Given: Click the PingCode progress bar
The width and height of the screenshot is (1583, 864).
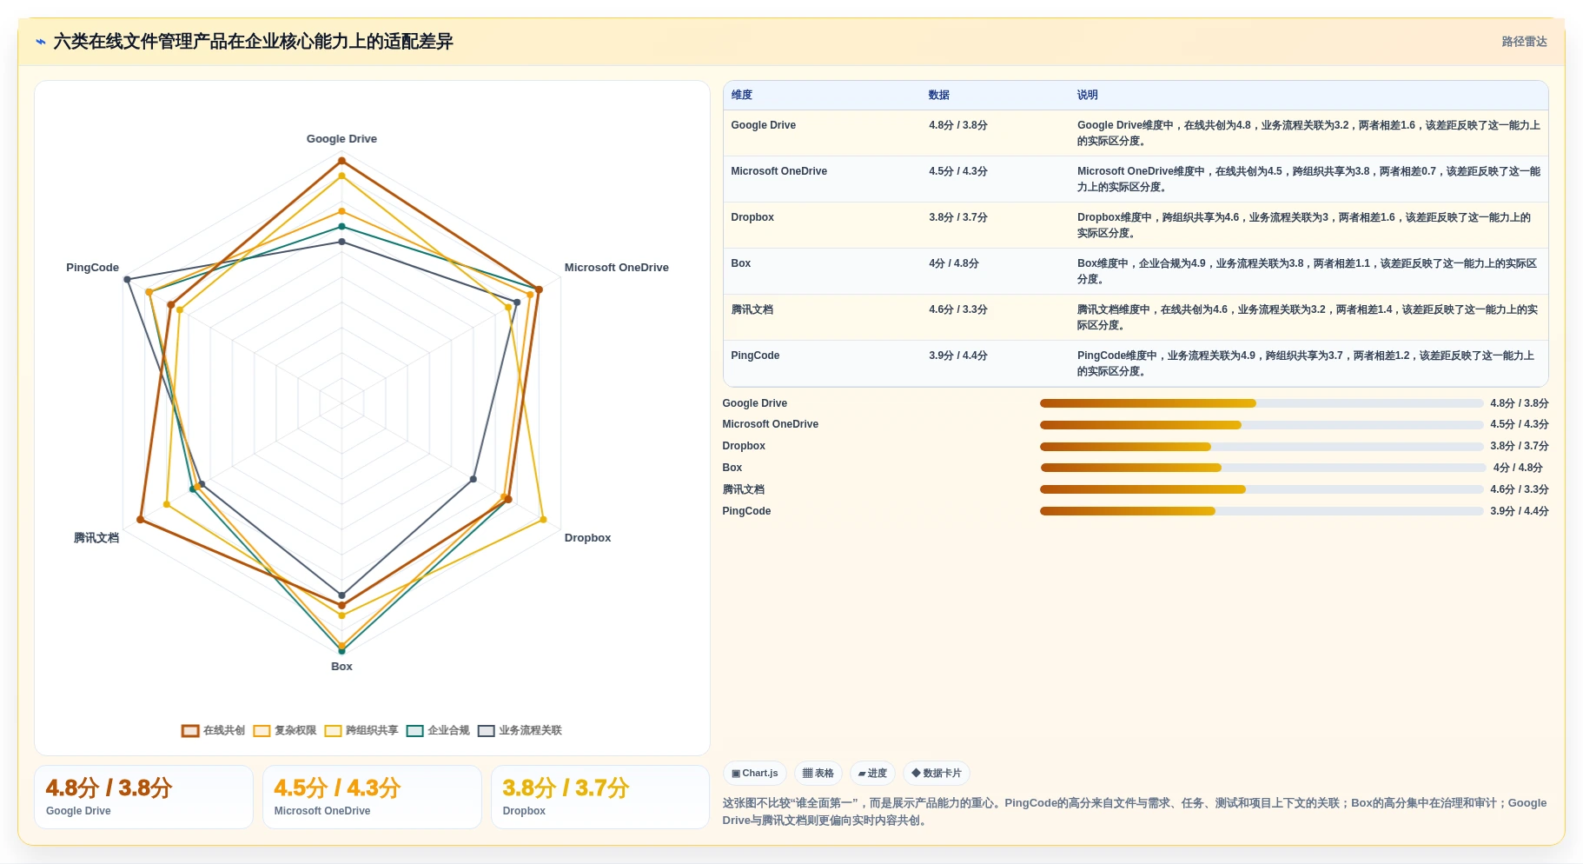Looking at the screenshot, I should pyautogui.click(x=1262, y=511).
